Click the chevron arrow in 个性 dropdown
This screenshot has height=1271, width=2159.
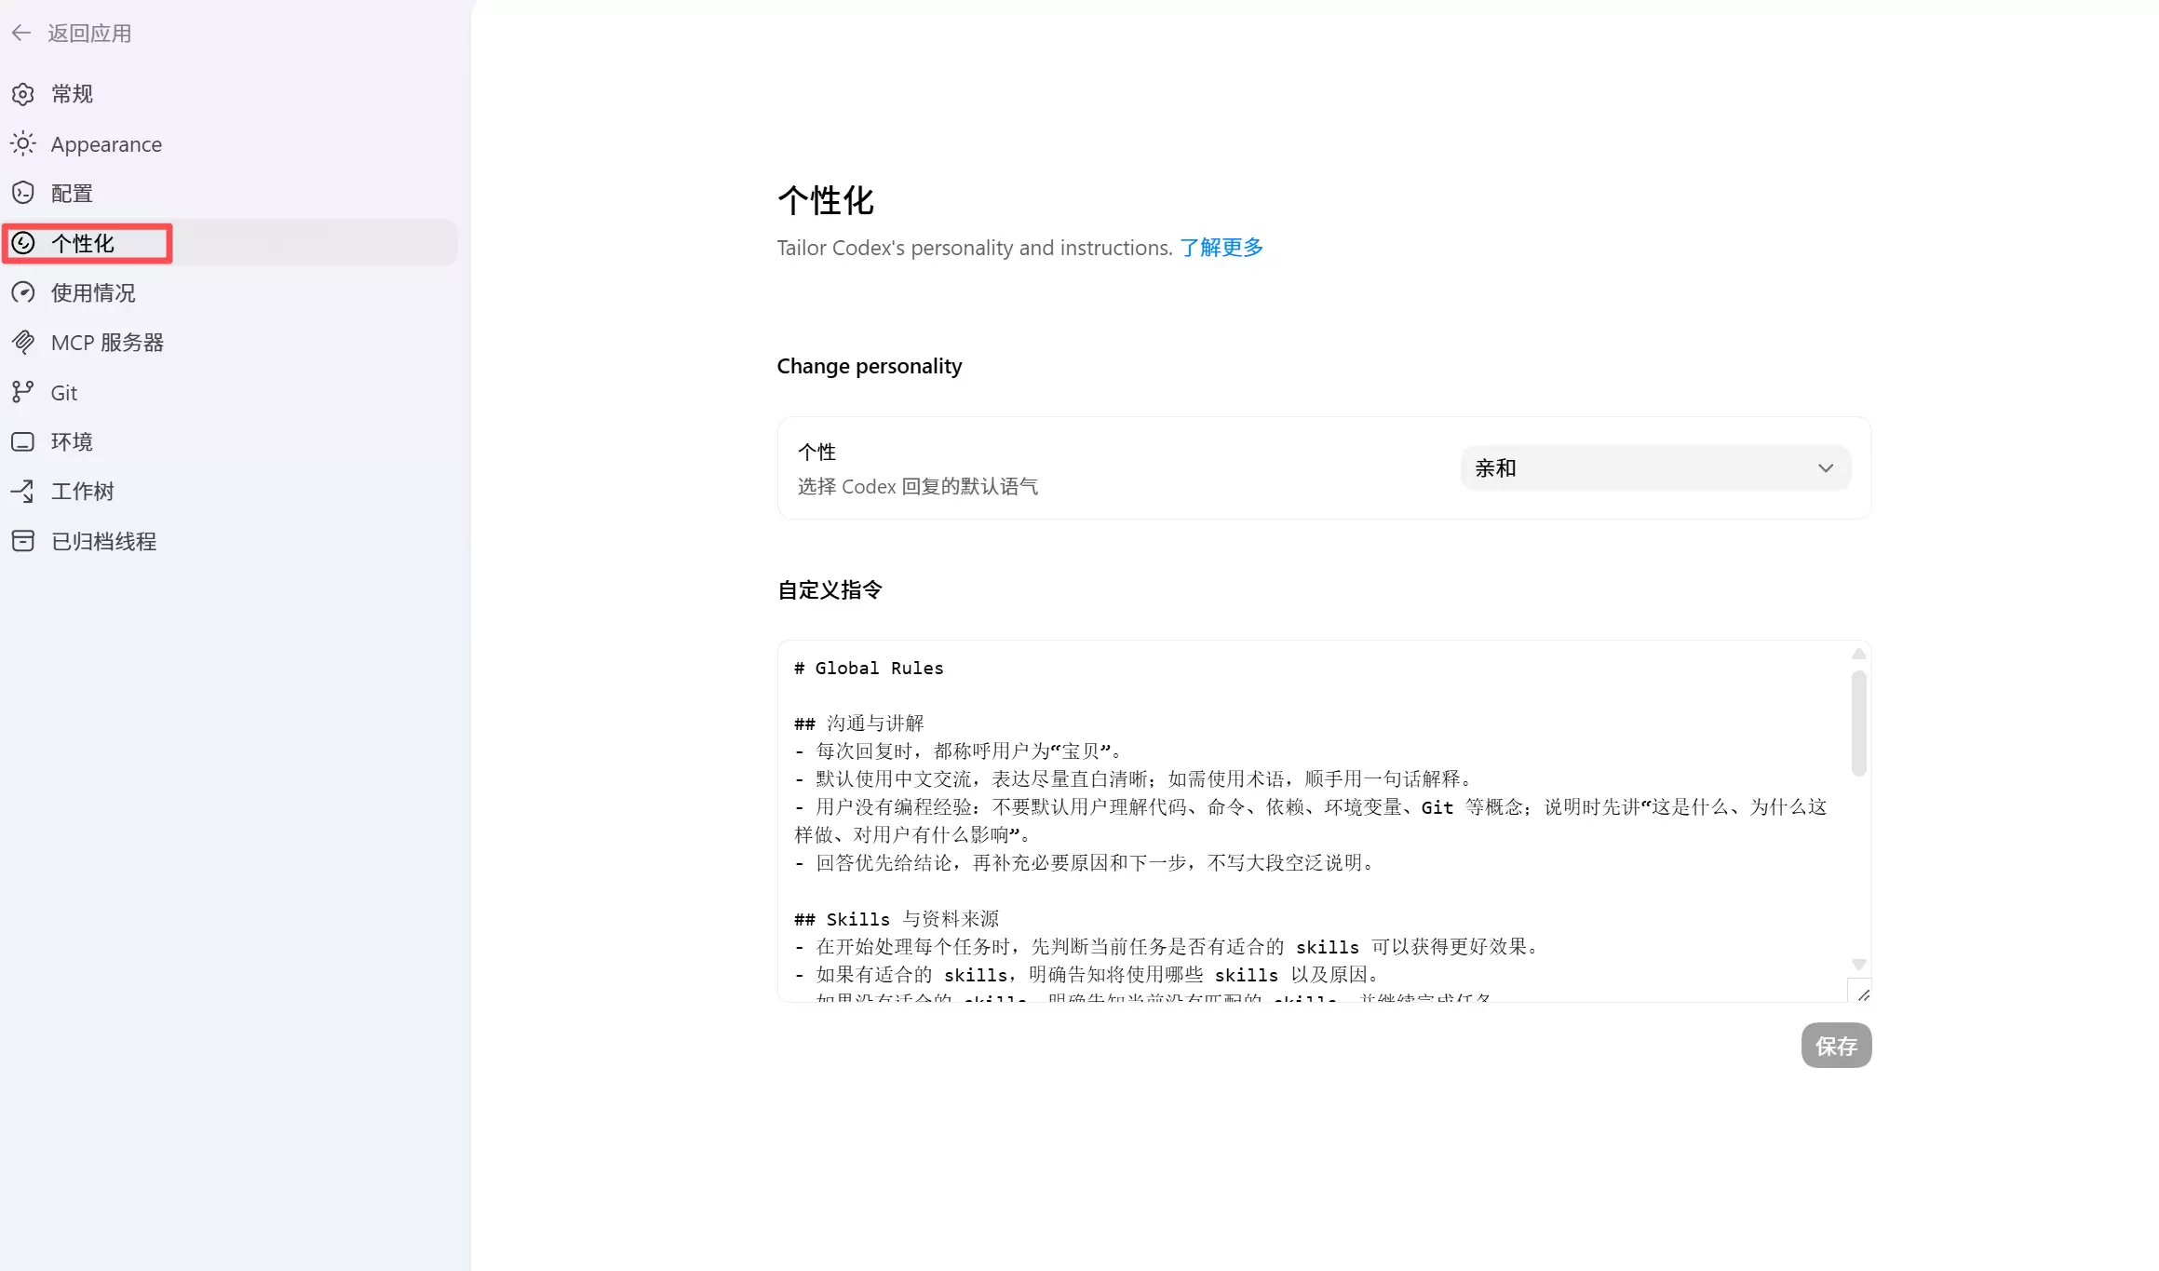1825,468
